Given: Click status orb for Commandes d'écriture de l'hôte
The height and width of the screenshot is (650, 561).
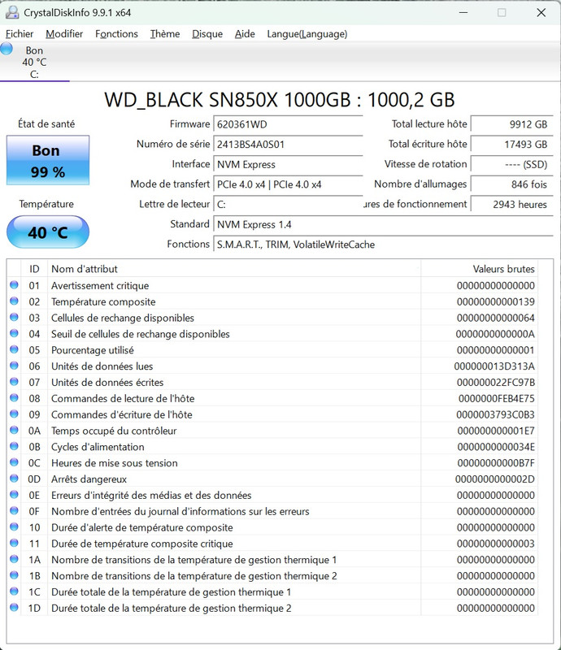Looking at the screenshot, I should (14, 414).
